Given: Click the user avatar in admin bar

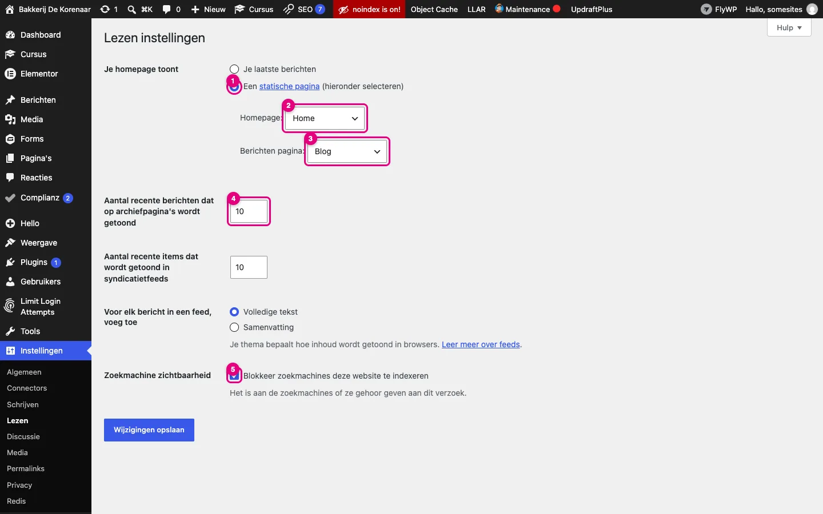Looking at the screenshot, I should (812, 9).
